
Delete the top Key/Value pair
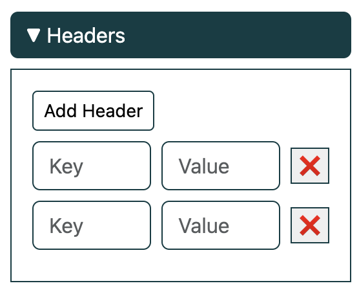point(310,166)
